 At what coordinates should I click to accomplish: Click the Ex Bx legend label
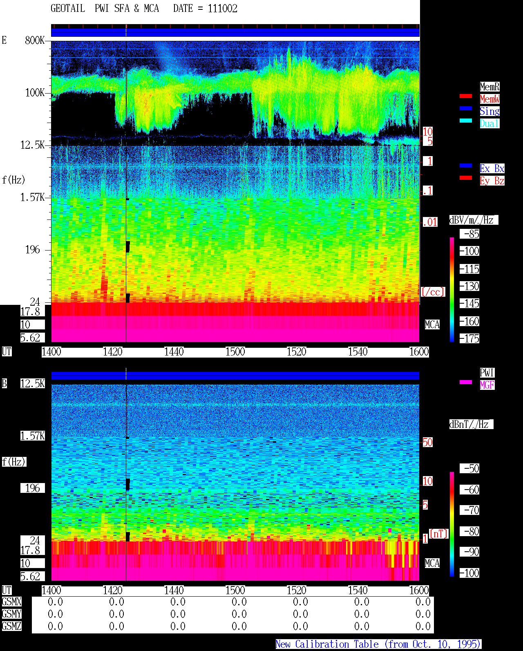tap(492, 168)
